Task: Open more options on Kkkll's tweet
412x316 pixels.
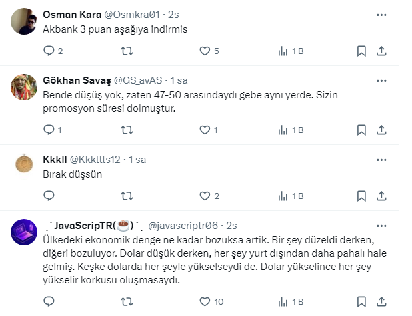Action: pyautogui.click(x=381, y=159)
